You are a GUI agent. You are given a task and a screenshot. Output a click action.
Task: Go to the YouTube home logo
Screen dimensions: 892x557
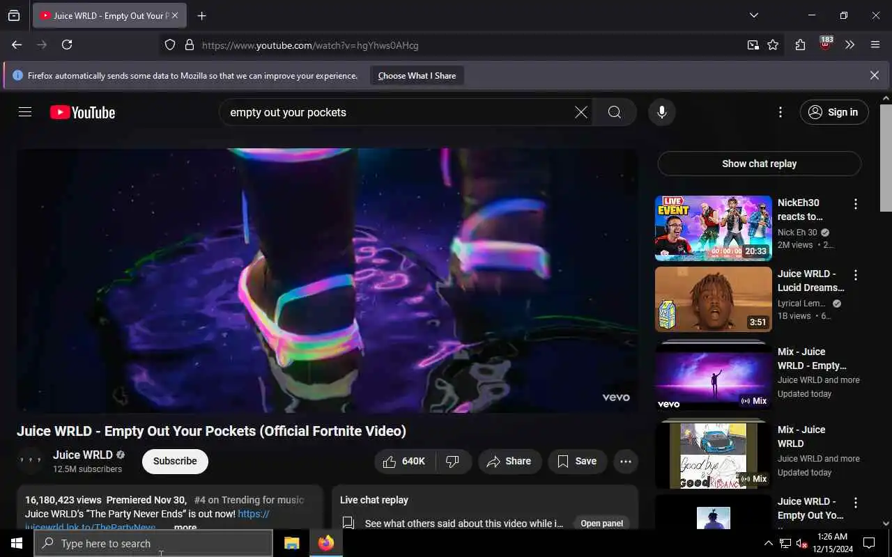click(82, 112)
